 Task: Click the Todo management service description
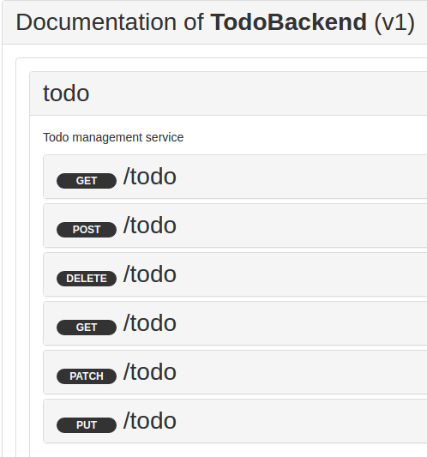point(113,137)
